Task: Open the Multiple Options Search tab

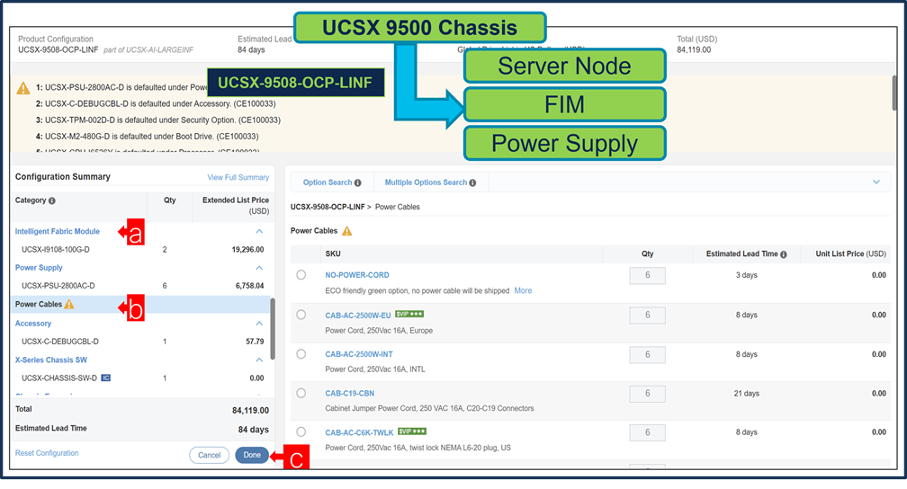Action: coord(431,182)
